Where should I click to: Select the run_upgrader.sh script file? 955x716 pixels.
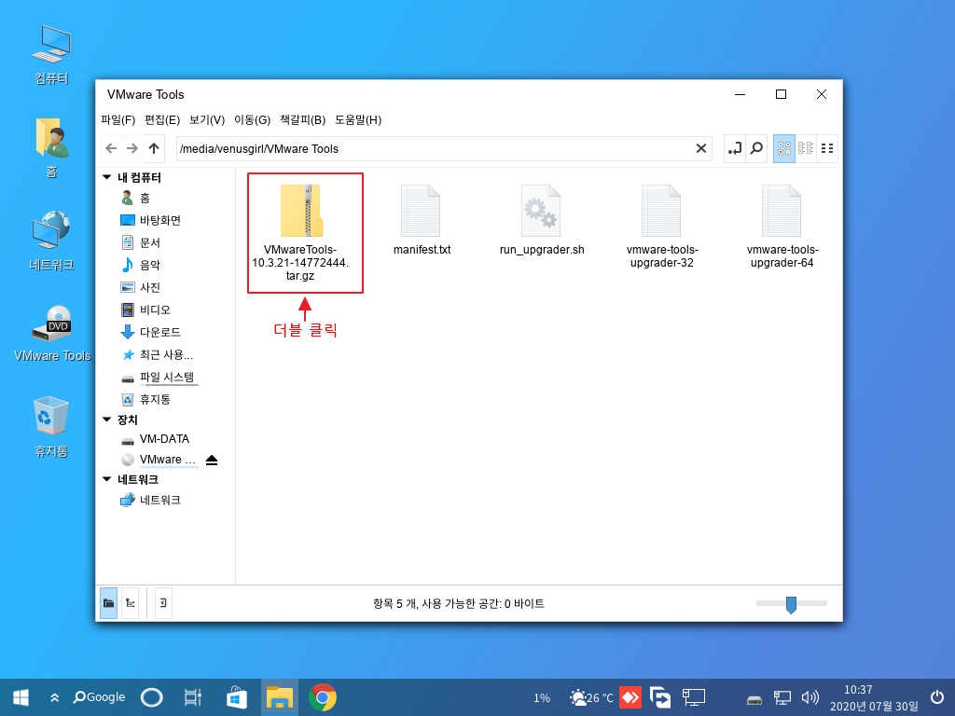[x=542, y=220]
